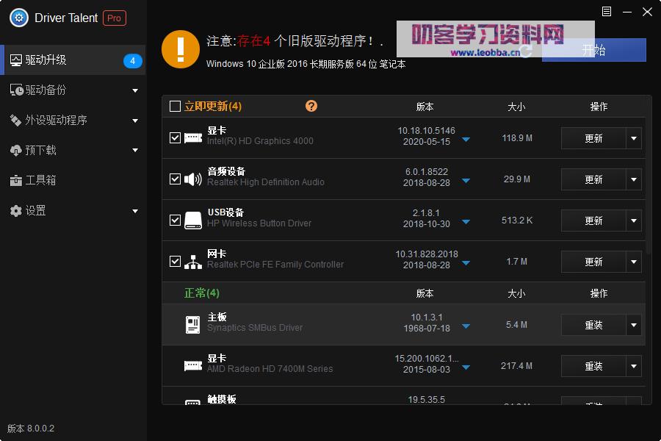The height and width of the screenshot is (441, 661).
Task: Click 更新 for Intel HD Graphics 4000
Action: (x=593, y=138)
